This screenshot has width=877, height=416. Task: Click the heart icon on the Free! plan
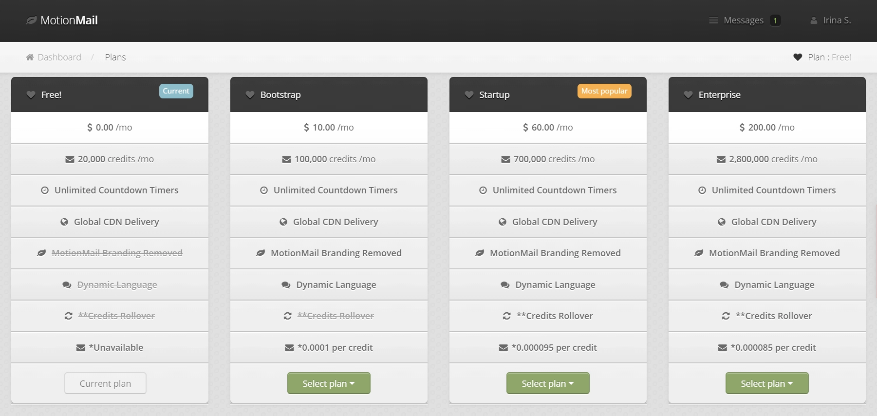pyautogui.click(x=30, y=95)
